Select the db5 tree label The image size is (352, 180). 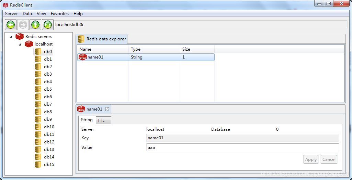click(x=48, y=89)
